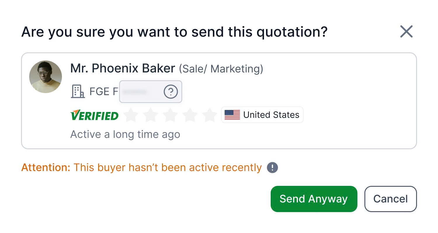Cancel sending the quotation
Image resolution: width=438 pixels, height=233 pixels.
pyautogui.click(x=390, y=199)
